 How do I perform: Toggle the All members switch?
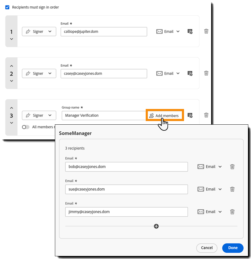tap(26, 127)
